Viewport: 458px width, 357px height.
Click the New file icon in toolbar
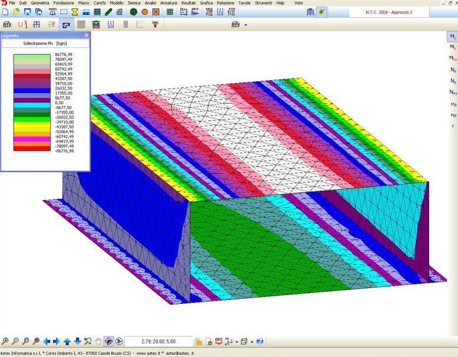click(x=5, y=12)
